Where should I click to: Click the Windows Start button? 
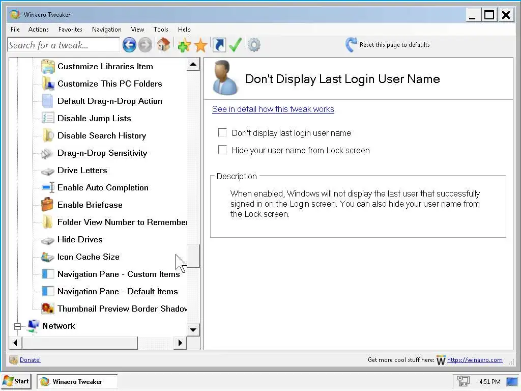tap(16, 381)
